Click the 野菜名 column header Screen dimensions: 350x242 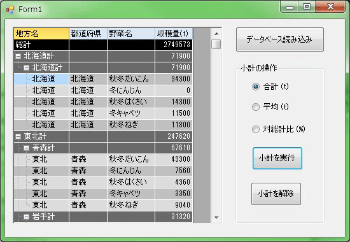tap(131, 34)
